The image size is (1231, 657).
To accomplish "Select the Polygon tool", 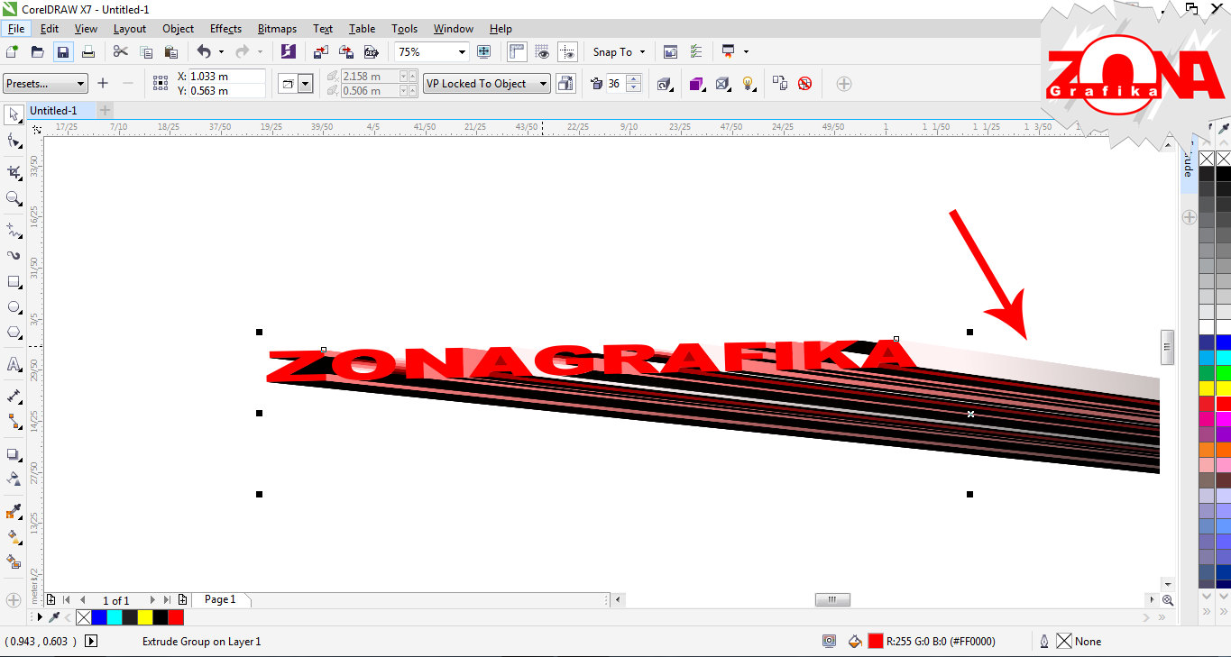I will click(x=14, y=333).
